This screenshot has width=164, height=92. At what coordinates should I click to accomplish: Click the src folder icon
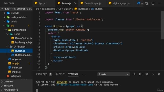(x=8, y=26)
